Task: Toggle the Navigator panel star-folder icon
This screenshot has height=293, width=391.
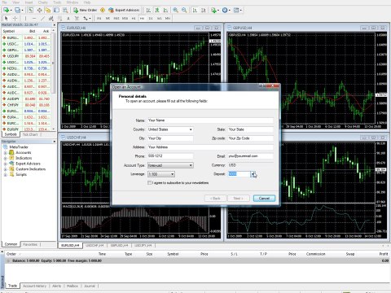Action: click(48, 10)
